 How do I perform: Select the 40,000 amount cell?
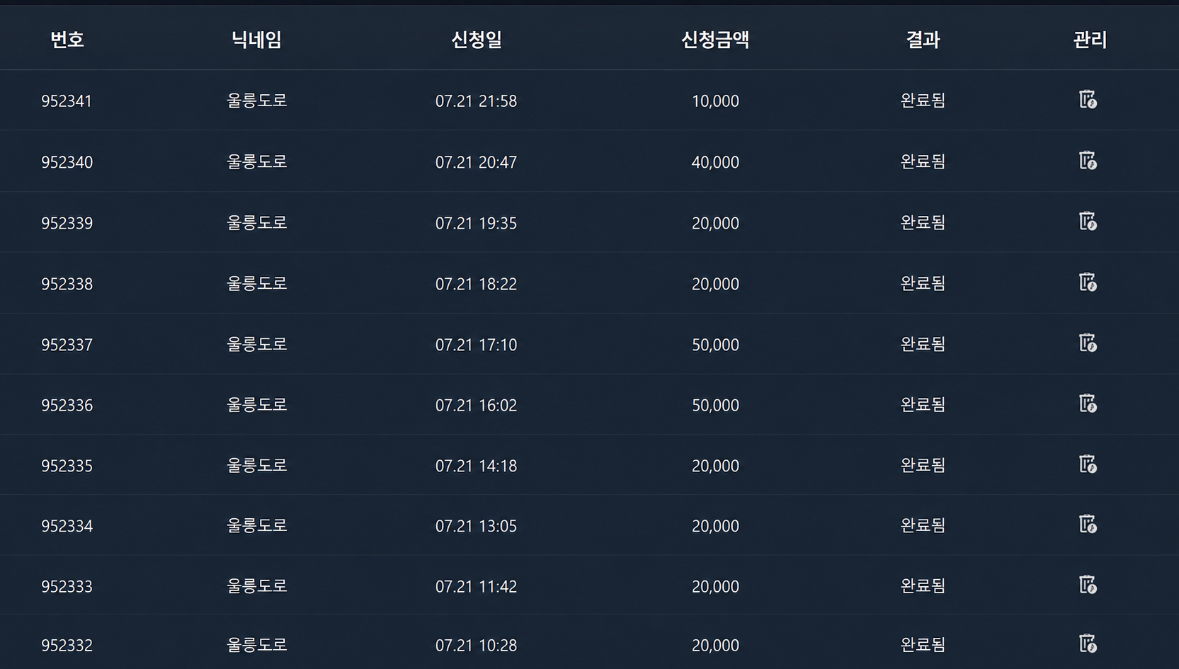pyautogui.click(x=715, y=162)
